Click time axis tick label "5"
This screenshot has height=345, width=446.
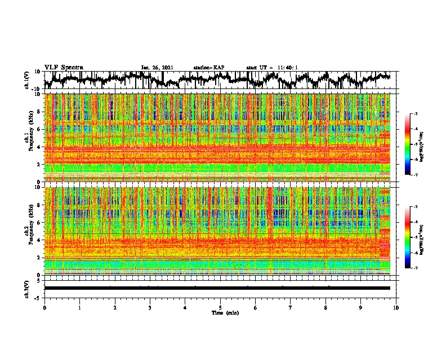[220, 308]
